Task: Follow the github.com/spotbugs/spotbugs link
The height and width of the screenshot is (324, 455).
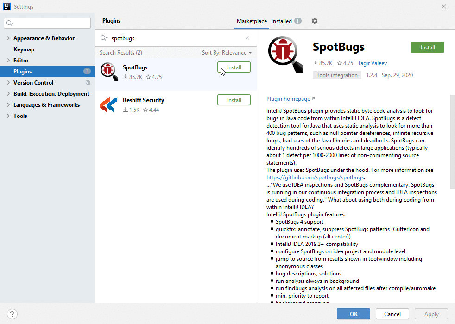Action: coord(315,177)
